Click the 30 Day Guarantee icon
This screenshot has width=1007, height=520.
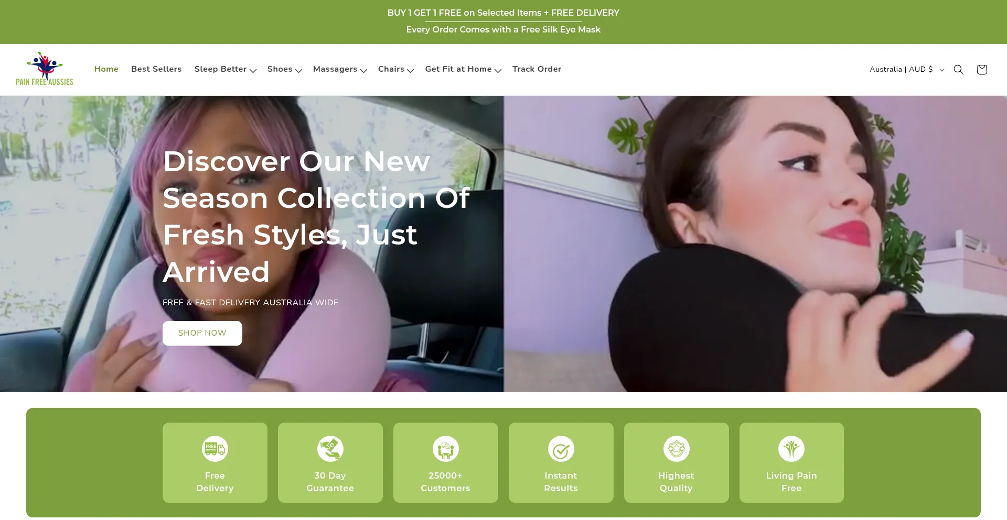[x=330, y=449]
